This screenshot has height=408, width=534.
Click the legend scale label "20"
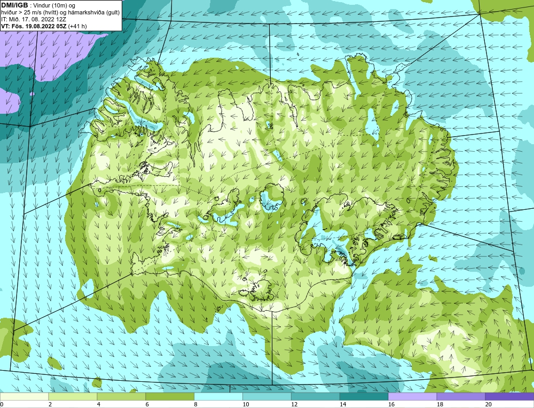(x=489, y=404)
